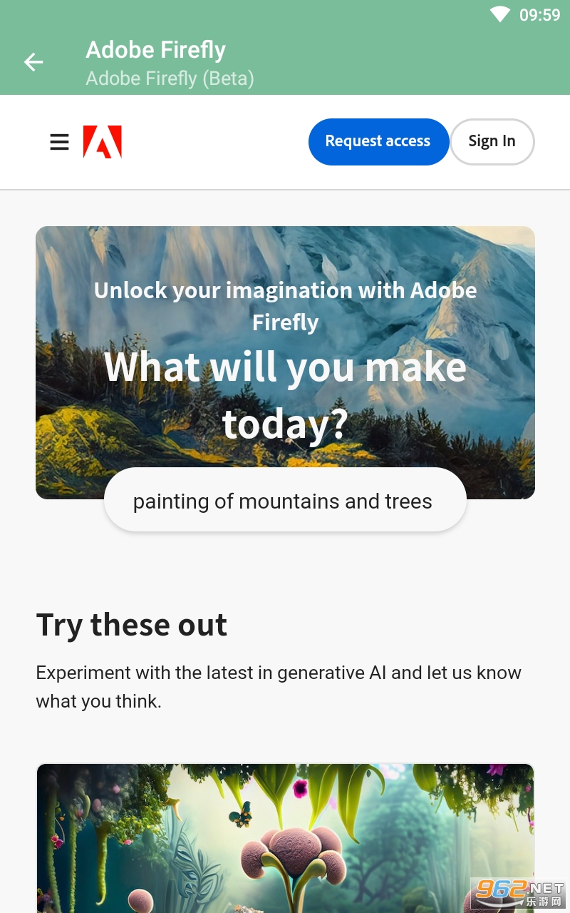570x913 pixels.
Task: Tap the 'painting of mountains and trees' prompt box
Action: 285,501
